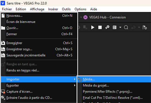Click the magnifier search icon
Viewport: 151px width, 103px height.
[126, 28]
